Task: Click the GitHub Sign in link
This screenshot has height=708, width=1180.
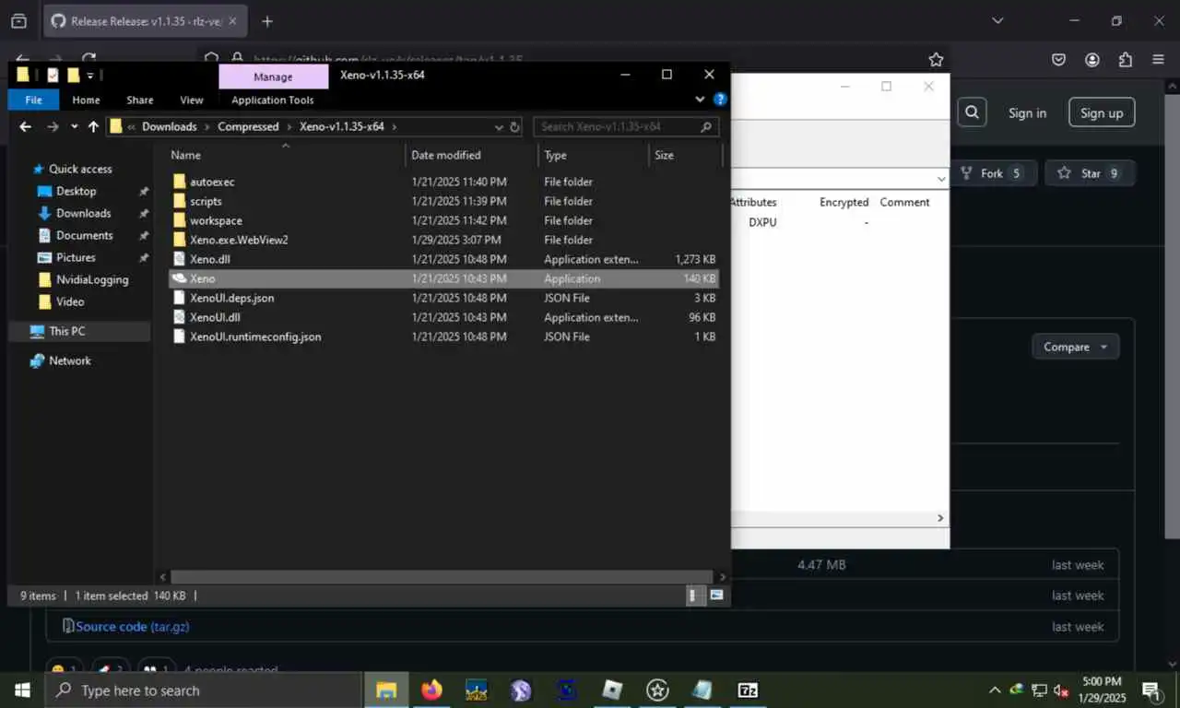Action: (1027, 112)
